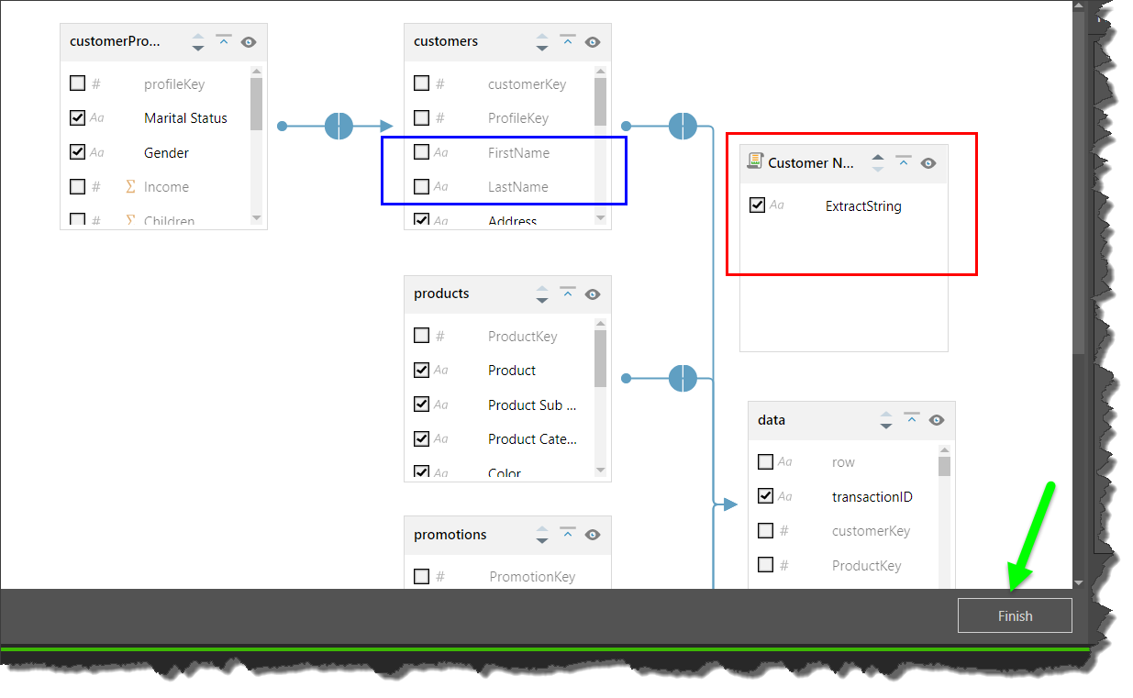Toggle visibility eye on data table
Viewport: 1133px width, 698px height.
(x=937, y=420)
